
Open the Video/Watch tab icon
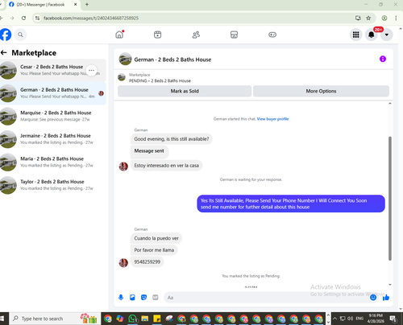(158, 35)
